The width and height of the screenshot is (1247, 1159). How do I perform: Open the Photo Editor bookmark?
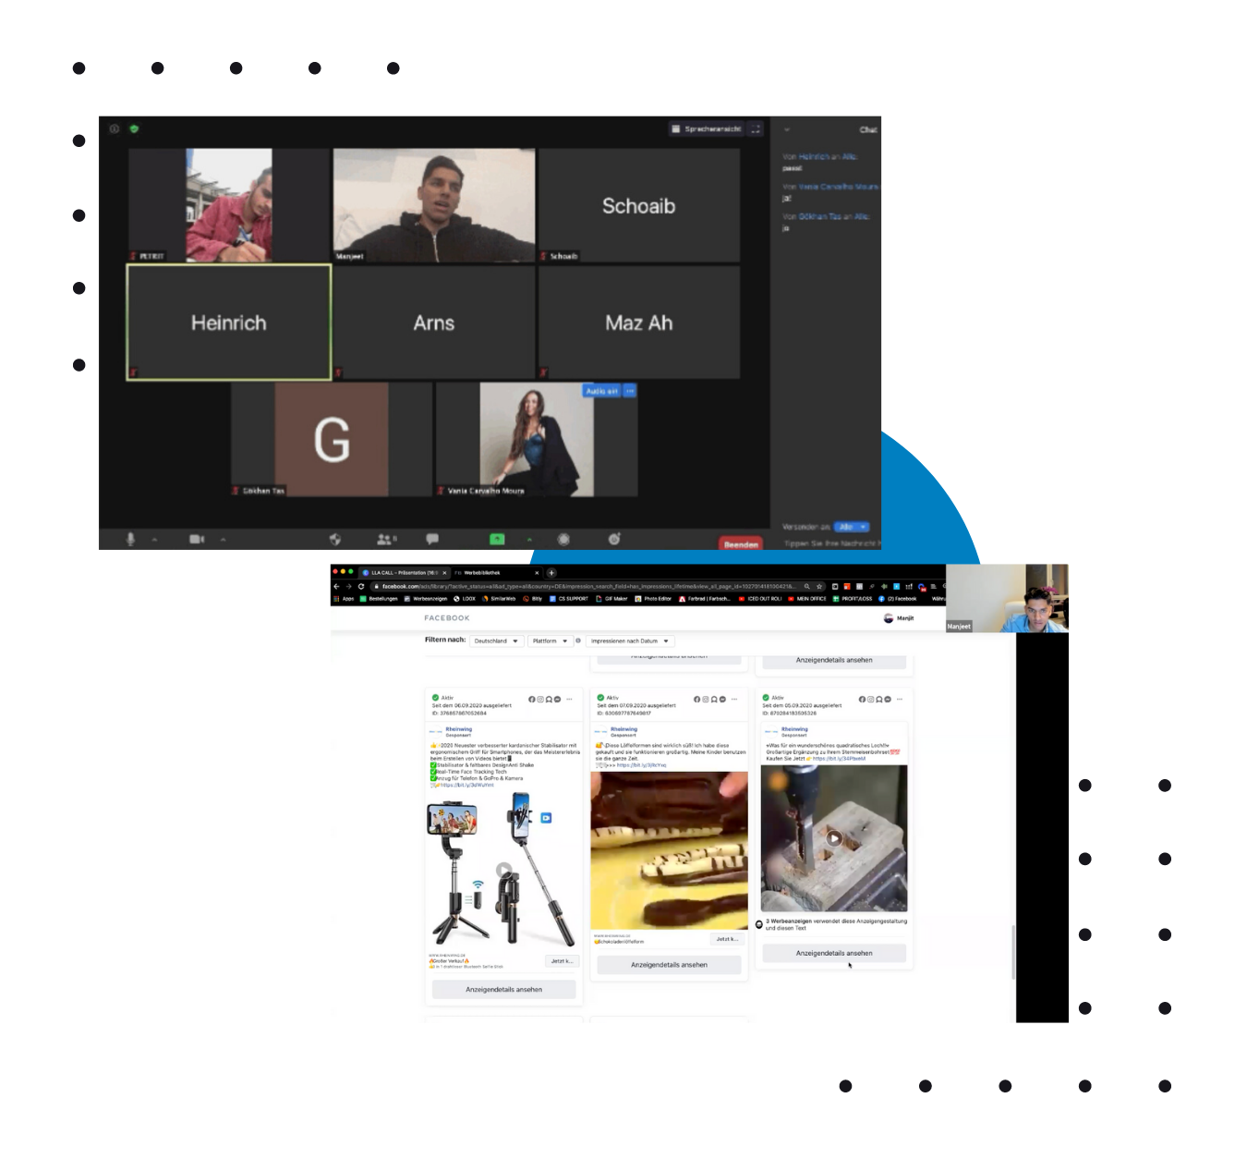click(653, 599)
